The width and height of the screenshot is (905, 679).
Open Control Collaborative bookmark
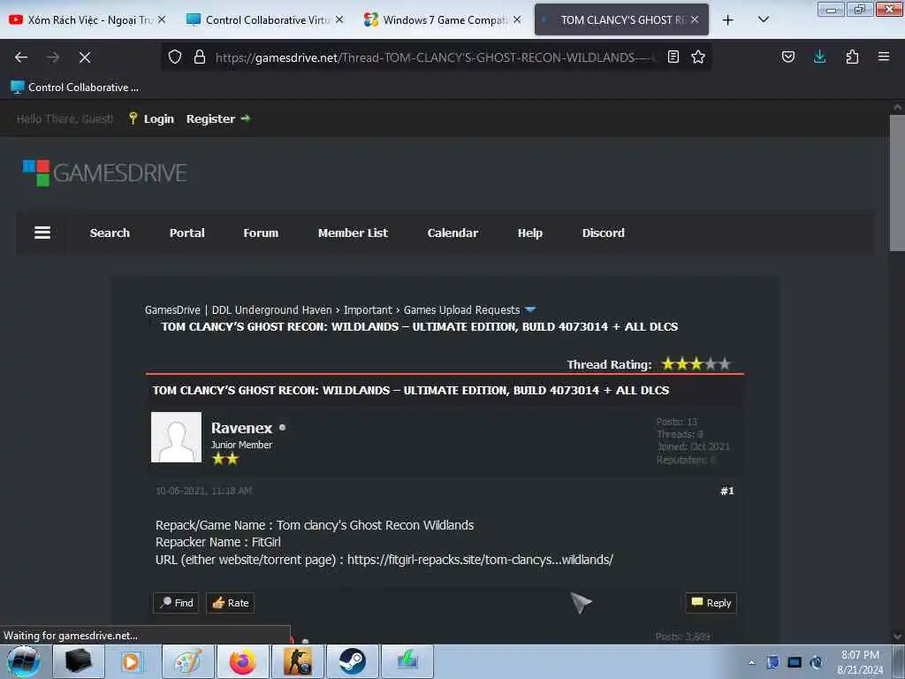tap(75, 88)
